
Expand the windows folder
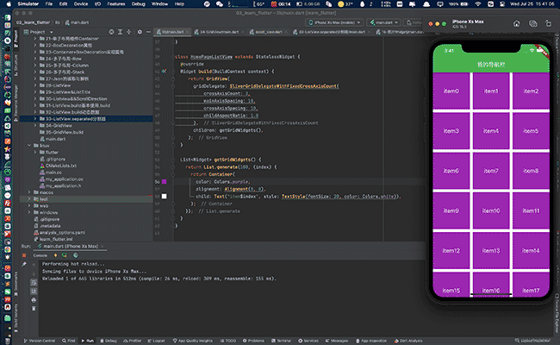[29, 212]
